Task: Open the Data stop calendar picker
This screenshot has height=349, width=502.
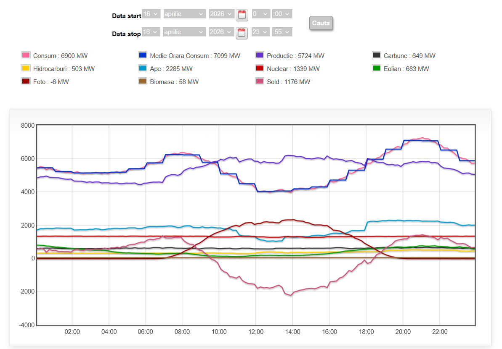Action: pyautogui.click(x=242, y=33)
